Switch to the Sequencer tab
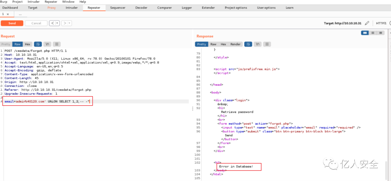 (118, 8)
